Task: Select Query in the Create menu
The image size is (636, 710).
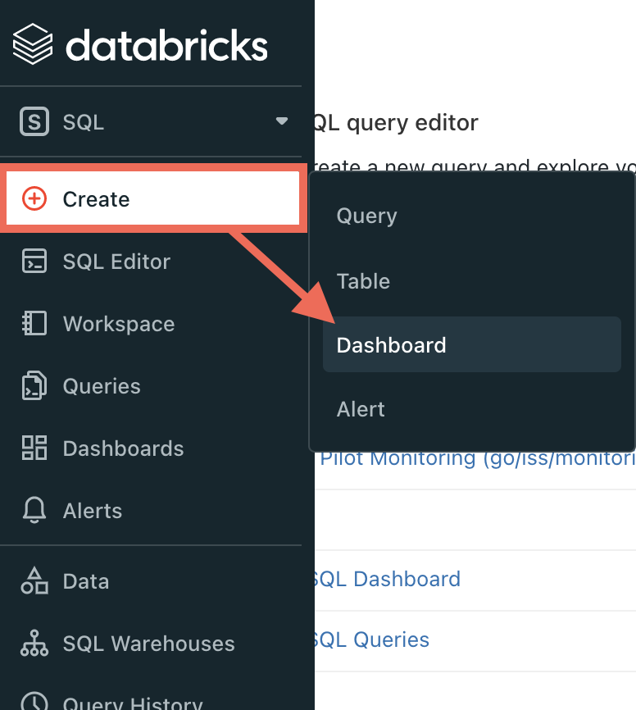Action: [x=366, y=216]
